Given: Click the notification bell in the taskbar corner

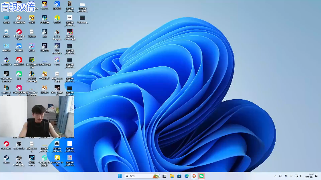Looking at the screenshot, I should point(317,176).
